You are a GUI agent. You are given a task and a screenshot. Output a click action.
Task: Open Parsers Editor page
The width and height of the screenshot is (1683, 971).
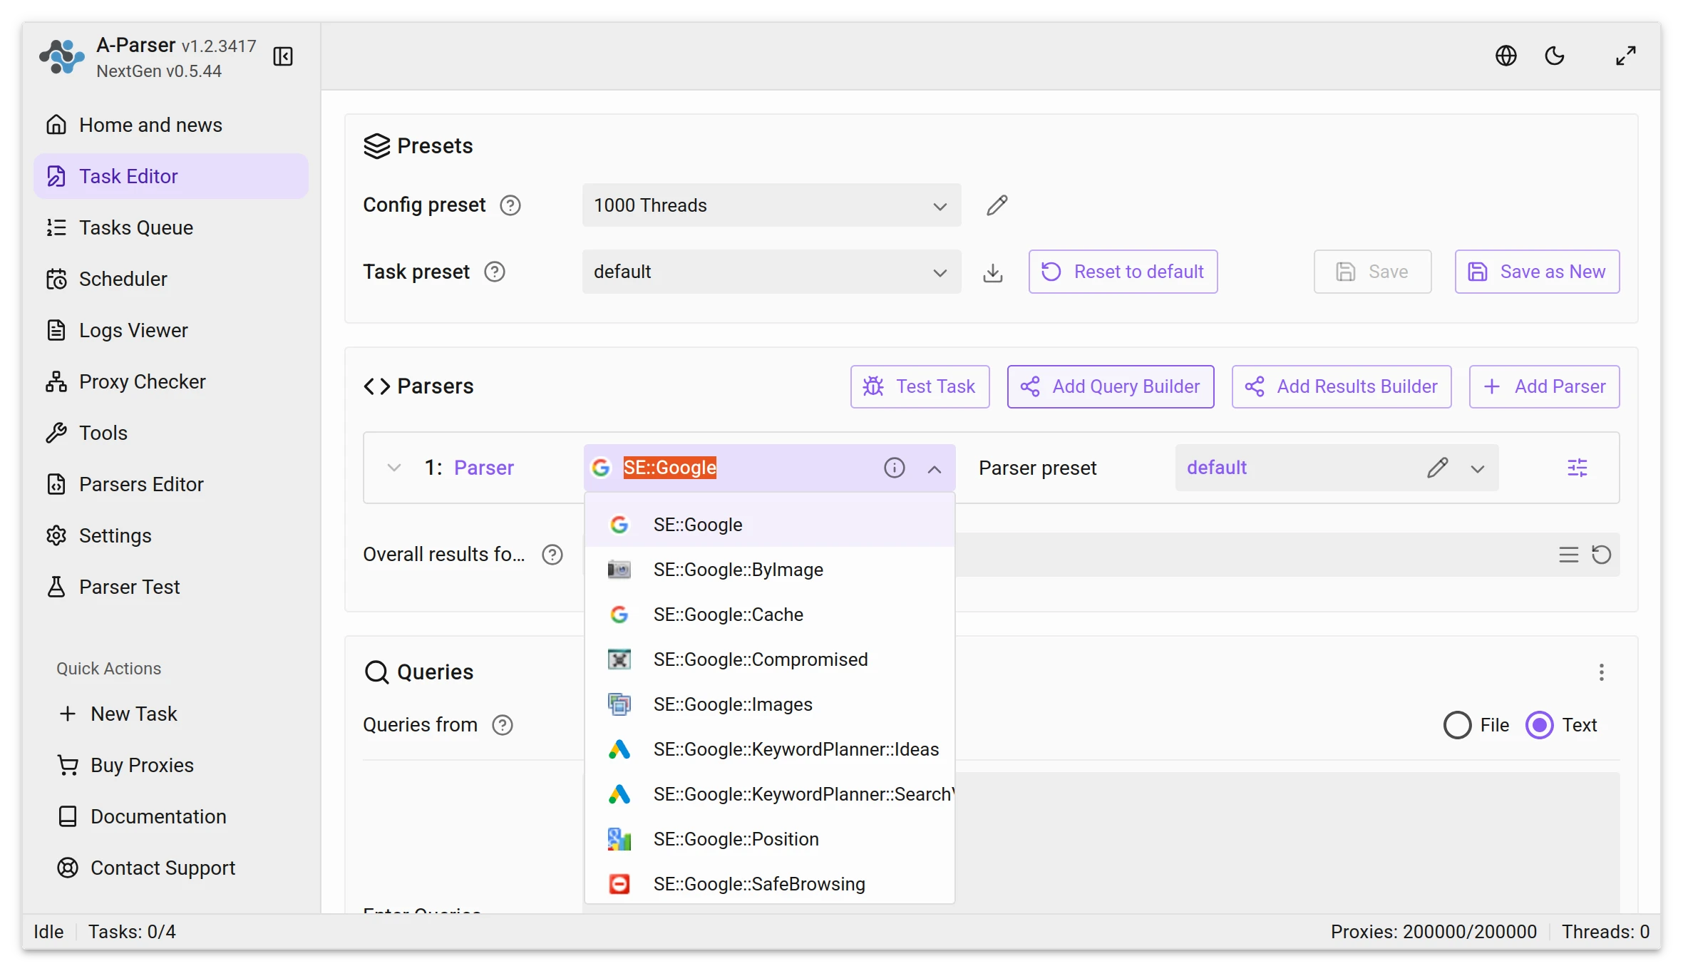[x=171, y=484]
